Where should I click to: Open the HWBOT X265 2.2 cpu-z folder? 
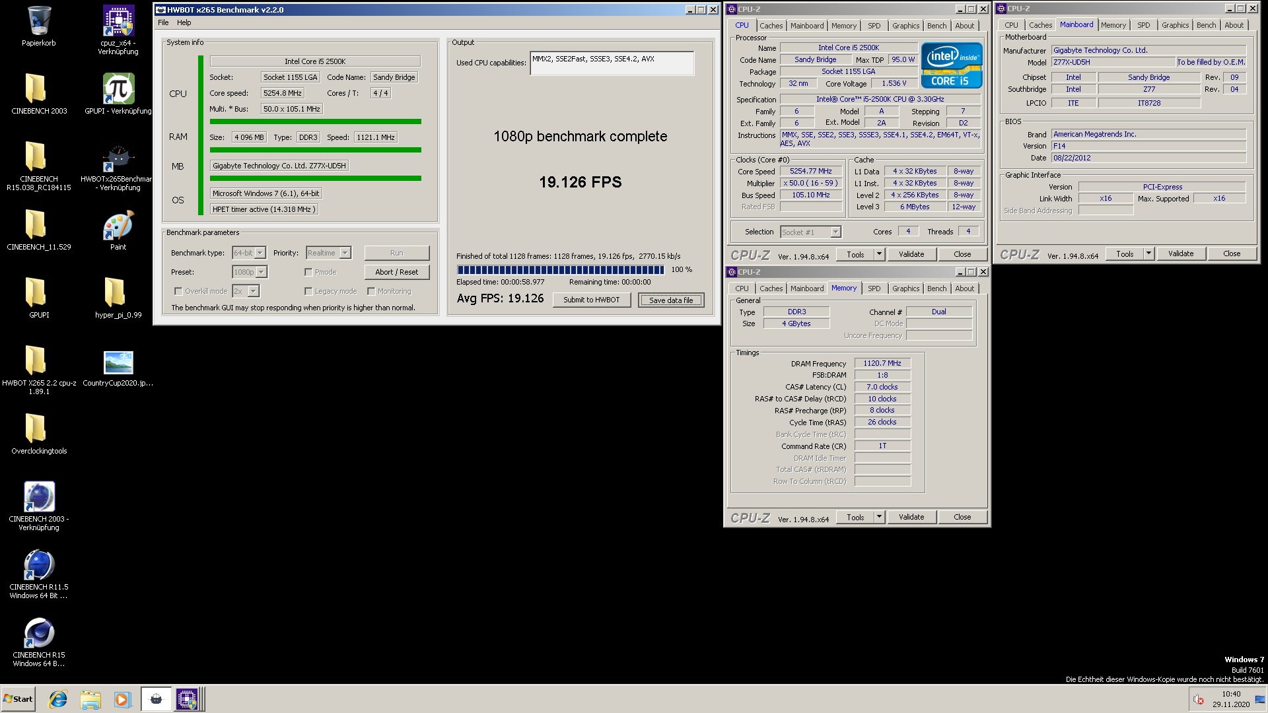click(36, 360)
